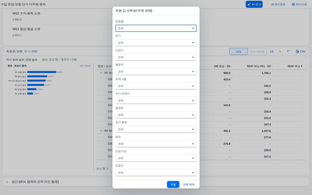
Task: Open the 출항국 dropdown
Action: tap(156, 71)
